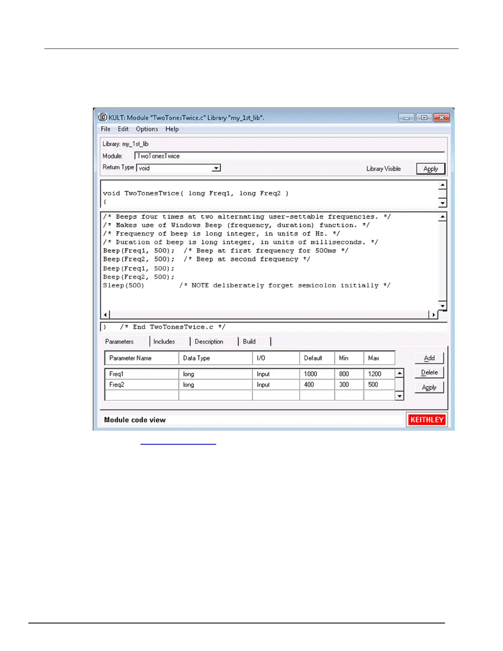
Task: Click Freq2 min value 300
Action: click(349, 385)
